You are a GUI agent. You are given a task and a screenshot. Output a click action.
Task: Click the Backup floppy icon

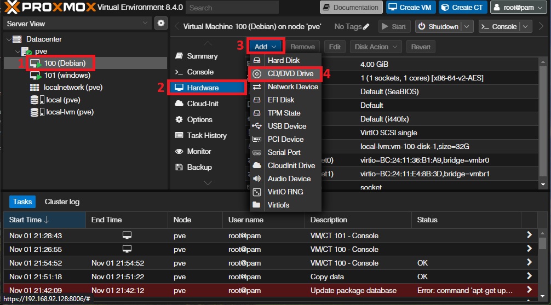179,167
